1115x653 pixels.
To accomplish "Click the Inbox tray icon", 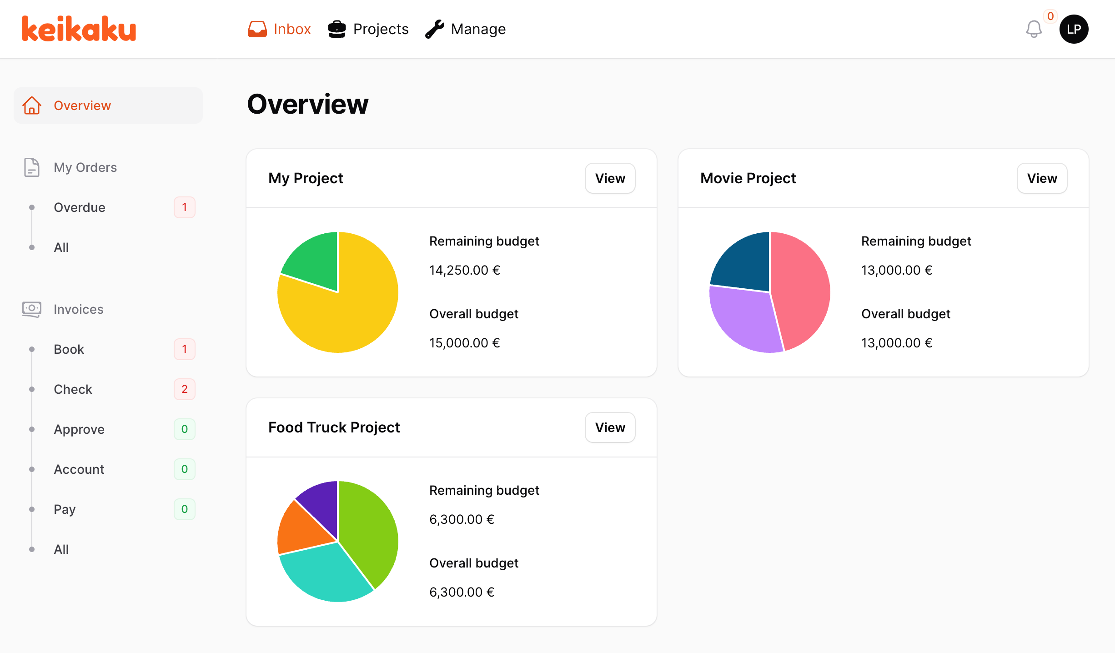I will [257, 29].
